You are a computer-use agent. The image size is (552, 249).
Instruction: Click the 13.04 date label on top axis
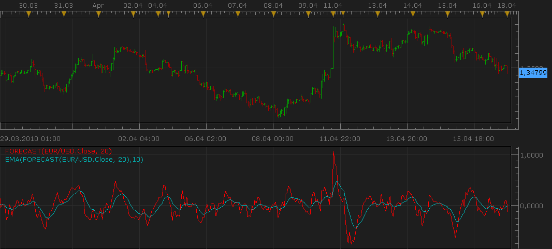tap(377, 6)
